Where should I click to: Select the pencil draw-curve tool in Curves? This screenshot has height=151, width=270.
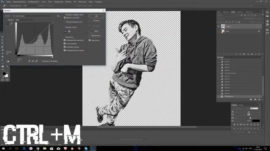[11, 24]
